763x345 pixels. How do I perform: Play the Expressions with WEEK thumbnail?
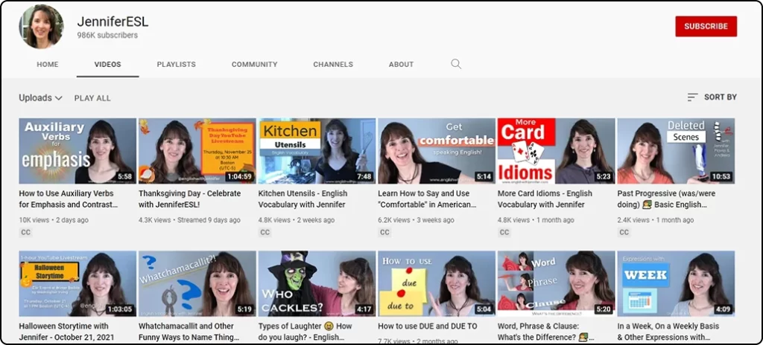pyautogui.click(x=677, y=284)
